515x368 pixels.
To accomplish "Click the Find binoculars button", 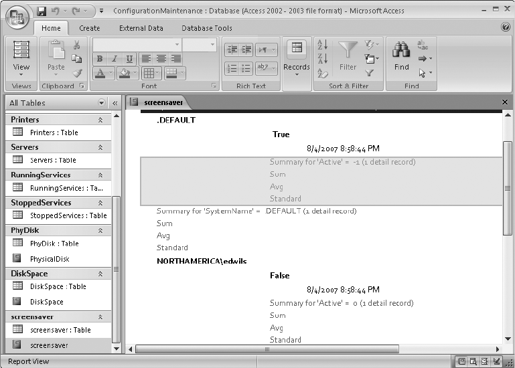I will 401,56.
